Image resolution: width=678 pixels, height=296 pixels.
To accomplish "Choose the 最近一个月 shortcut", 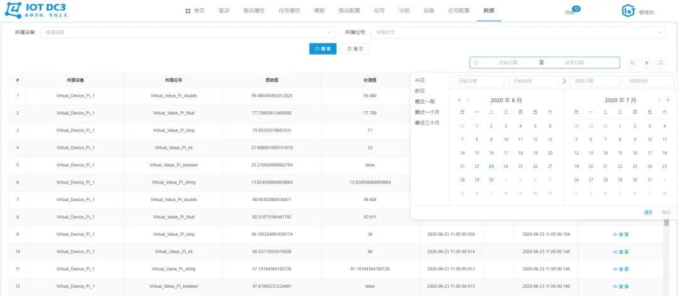I will (x=427, y=112).
